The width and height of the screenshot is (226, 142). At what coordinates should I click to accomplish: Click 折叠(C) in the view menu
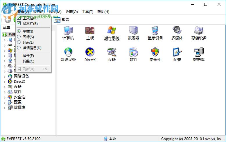click(x=33, y=61)
